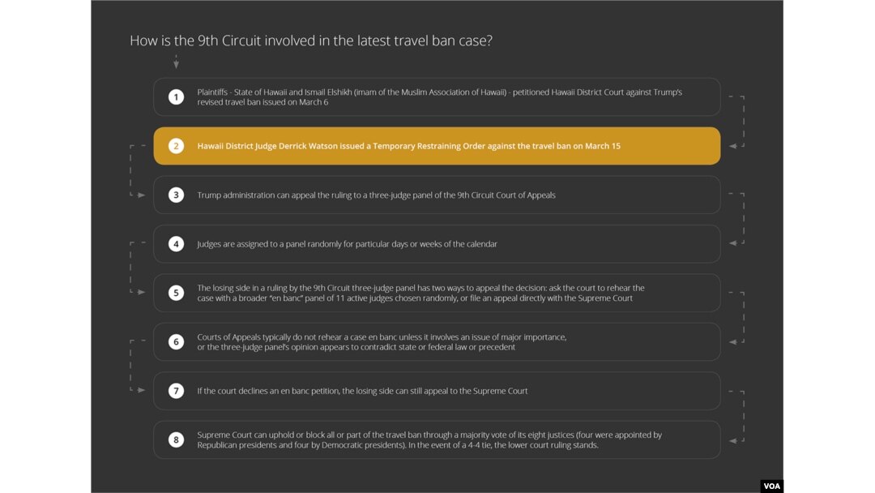Image resolution: width=875 pixels, height=493 pixels.
Task: Click the down arrow below the title
Action: (176, 62)
